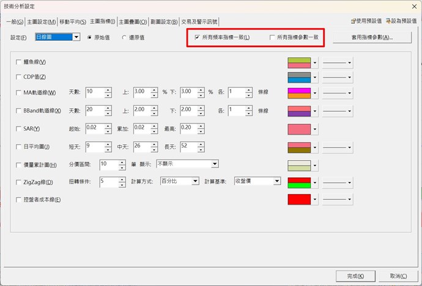Check the 所有指標參數一致 option

272,38
